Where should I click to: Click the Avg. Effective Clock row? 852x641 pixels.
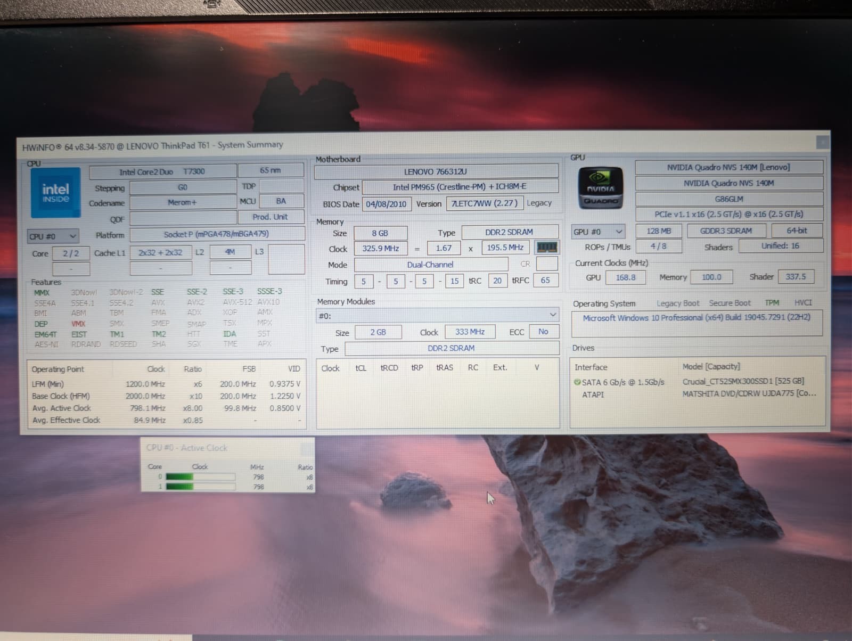[x=166, y=420]
